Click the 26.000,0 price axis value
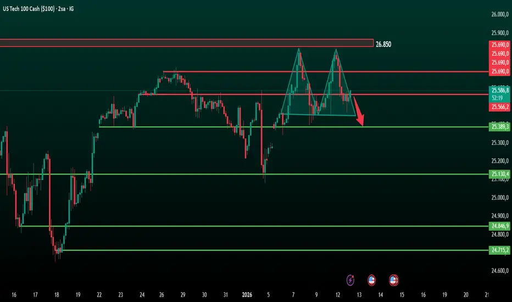Screen dimensions: 512x302 (x=500, y=14)
